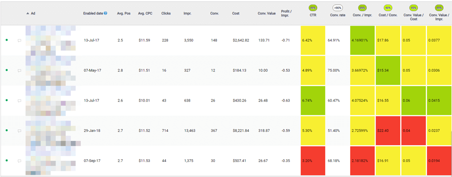Select the Avg. CPC column header
The width and height of the screenshot is (452, 177).
coord(145,14)
